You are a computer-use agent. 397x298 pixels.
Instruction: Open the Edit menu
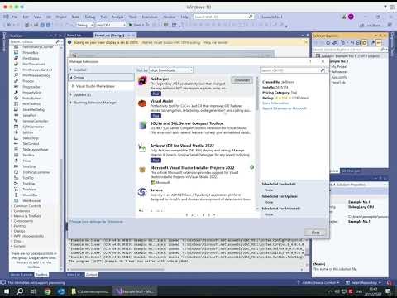click(x=26, y=17)
